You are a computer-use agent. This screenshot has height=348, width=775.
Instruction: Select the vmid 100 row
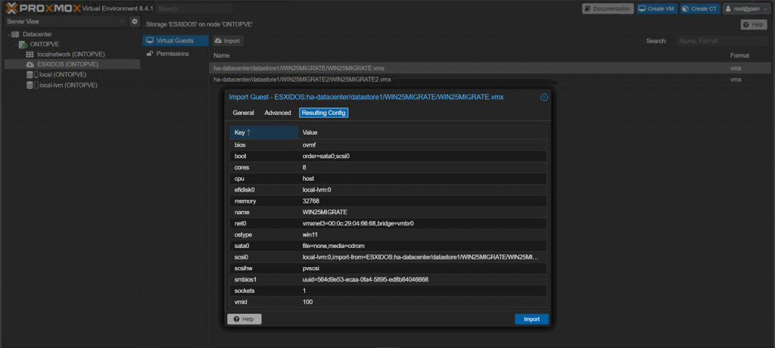coord(388,302)
